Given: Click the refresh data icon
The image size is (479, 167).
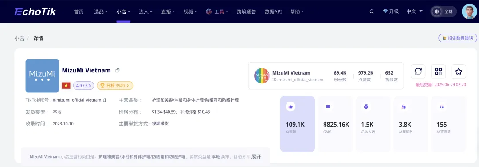Looking at the screenshot, I should 418,72.
